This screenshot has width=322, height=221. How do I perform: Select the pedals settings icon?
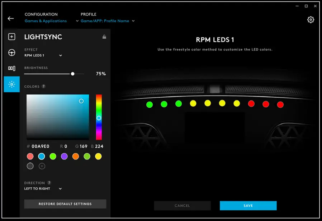coord(11,68)
